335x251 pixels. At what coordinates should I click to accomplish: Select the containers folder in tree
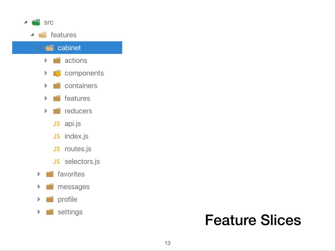(x=81, y=86)
